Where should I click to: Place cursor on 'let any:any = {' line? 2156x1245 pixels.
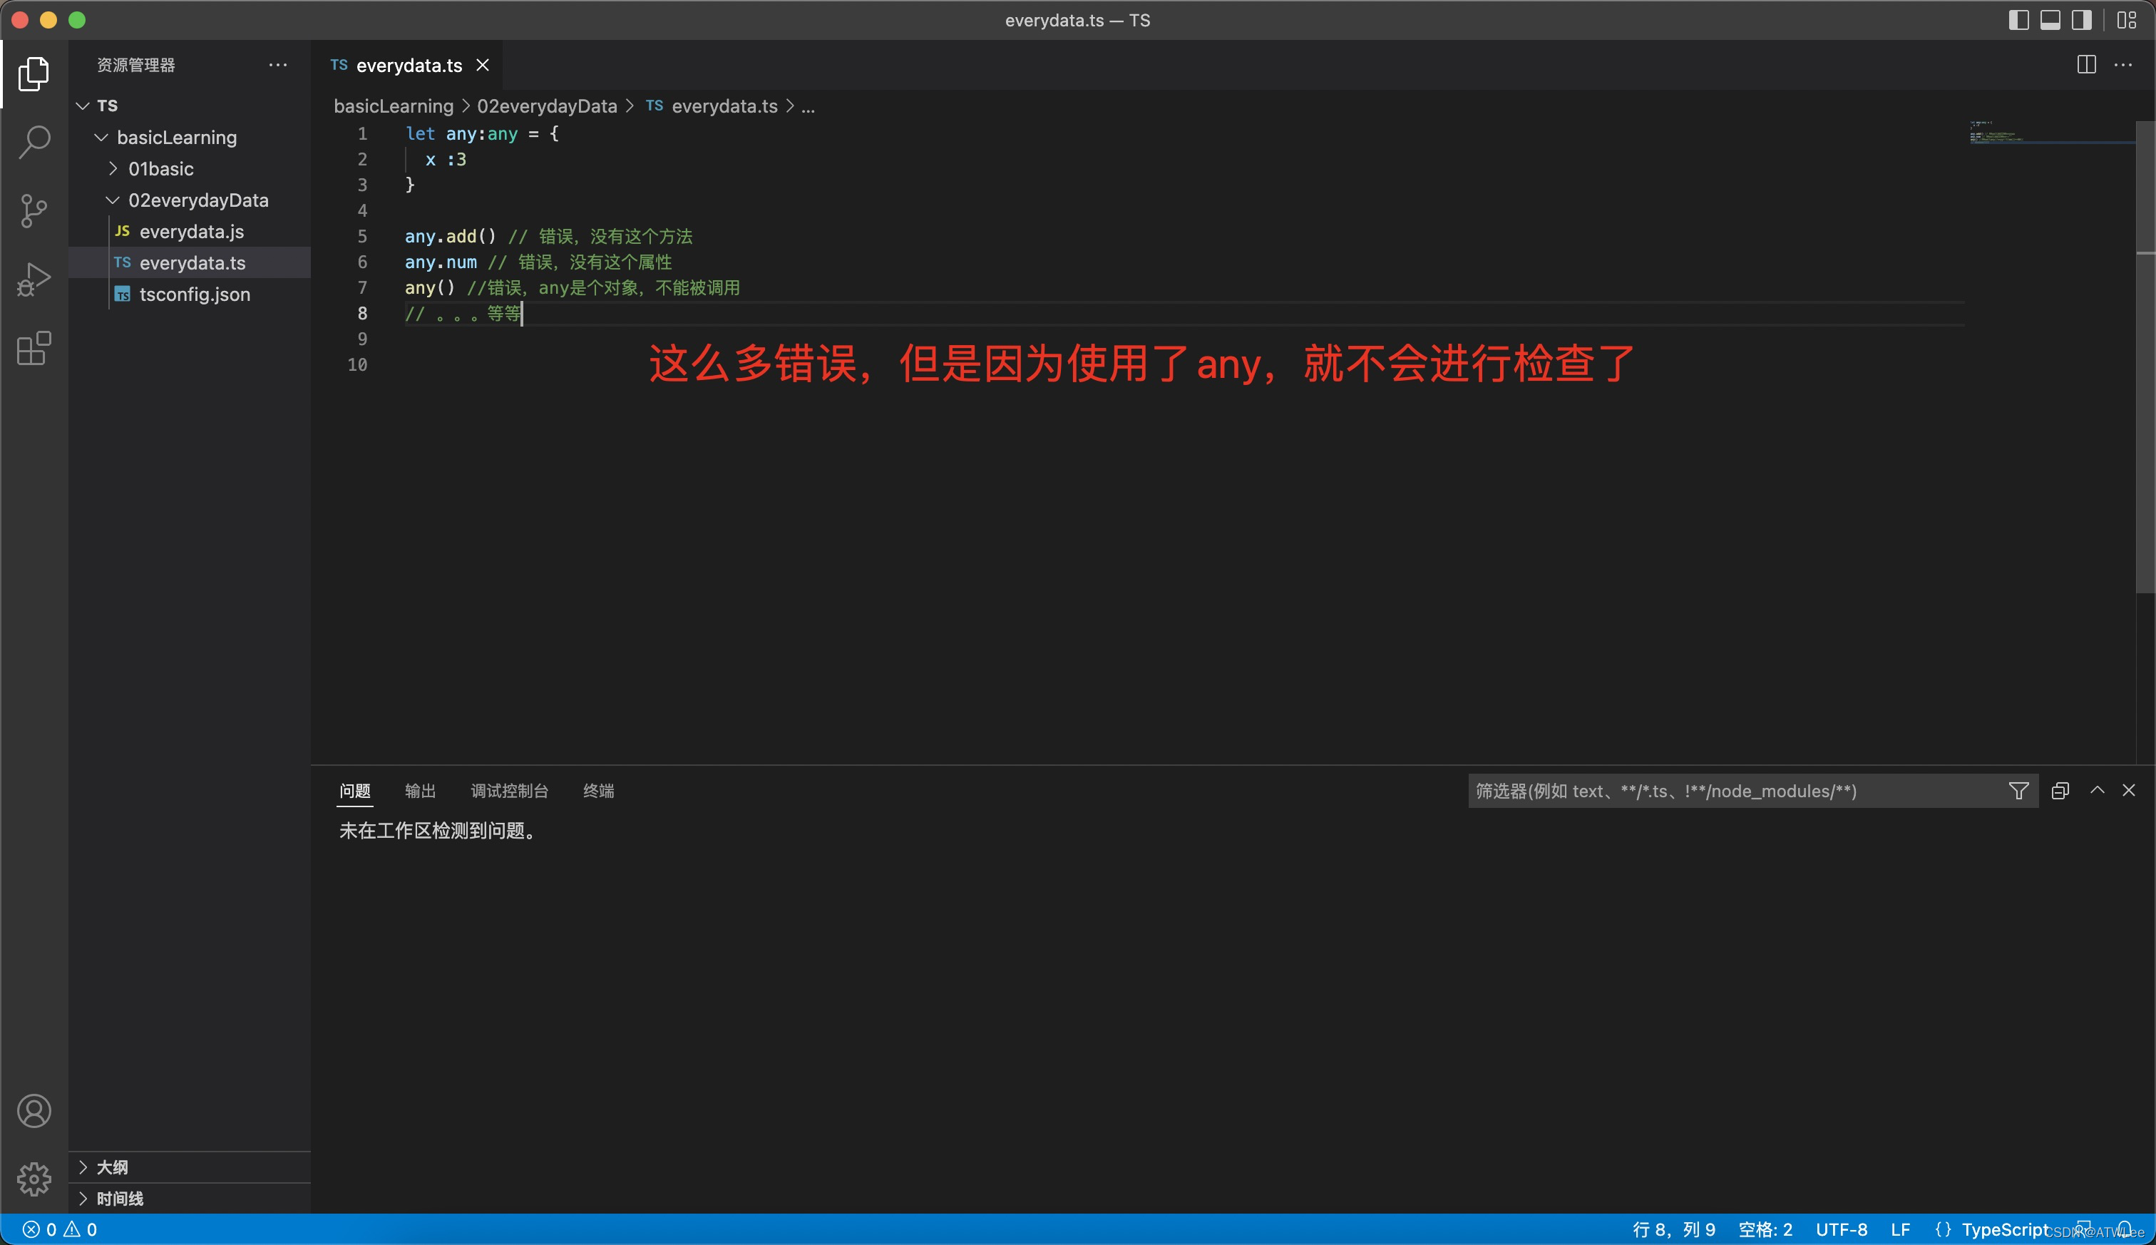[482, 133]
